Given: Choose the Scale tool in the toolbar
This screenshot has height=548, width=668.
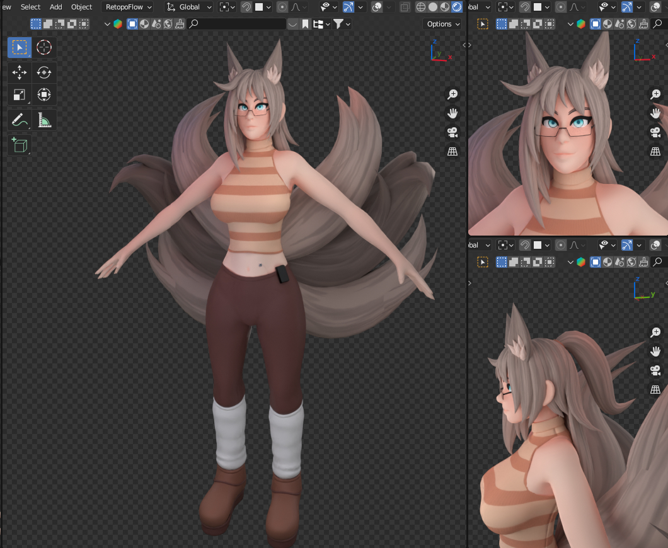Looking at the screenshot, I should pyautogui.click(x=20, y=95).
